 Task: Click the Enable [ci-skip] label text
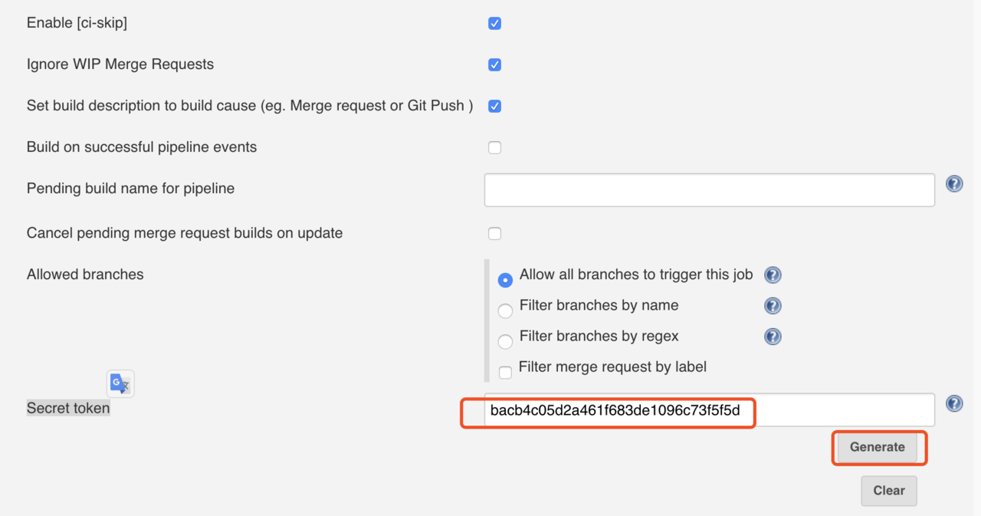[77, 23]
